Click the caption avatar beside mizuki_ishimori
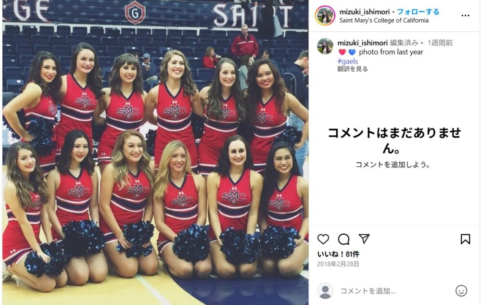481x305 pixels. coord(325,46)
